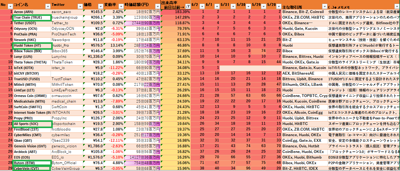This screenshot has width=400, height=171.
Task: Open the Twitter column filter dropdown
Action: [80, 6]
